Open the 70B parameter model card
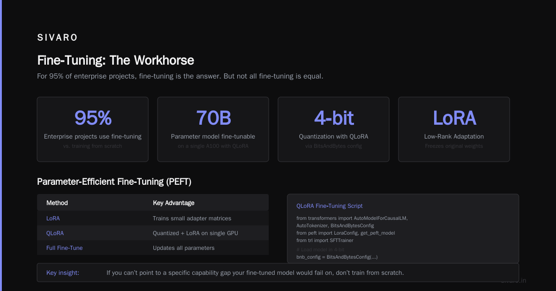556x291 pixels. (213, 129)
